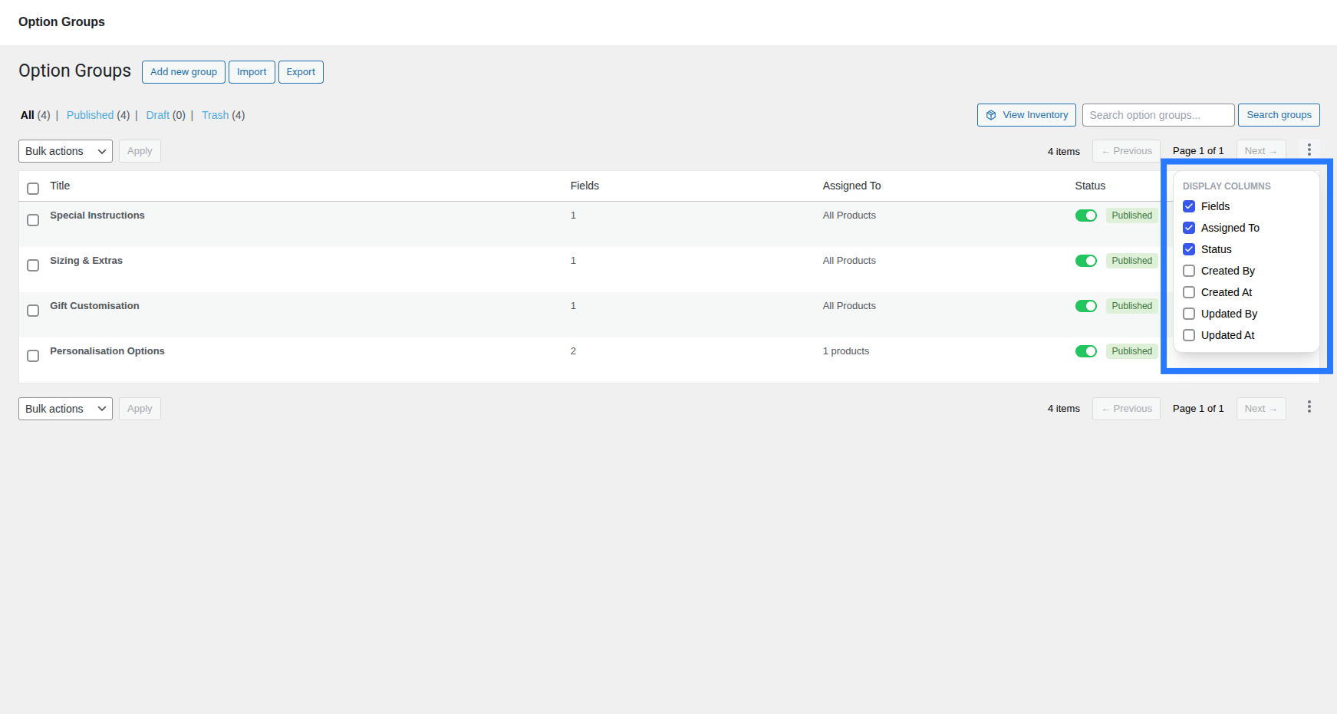Image resolution: width=1337 pixels, height=714 pixels.
Task: Open the Sizing & Extras group
Action: coord(86,261)
